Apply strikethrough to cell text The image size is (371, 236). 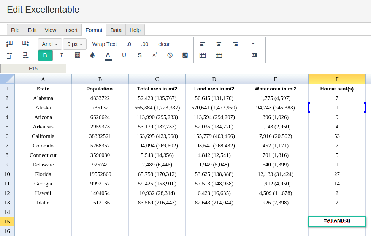(x=140, y=55)
